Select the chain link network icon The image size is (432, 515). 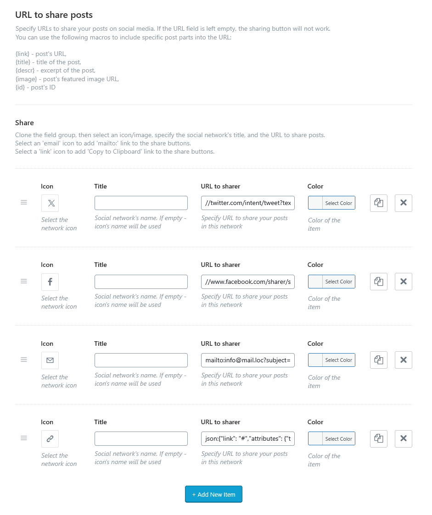(50, 439)
